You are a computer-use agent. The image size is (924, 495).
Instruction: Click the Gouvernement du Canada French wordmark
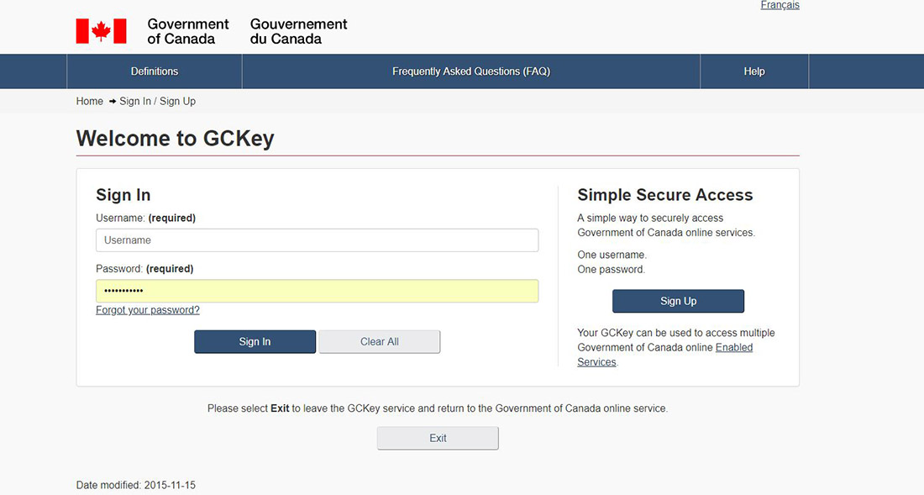(298, 31)
